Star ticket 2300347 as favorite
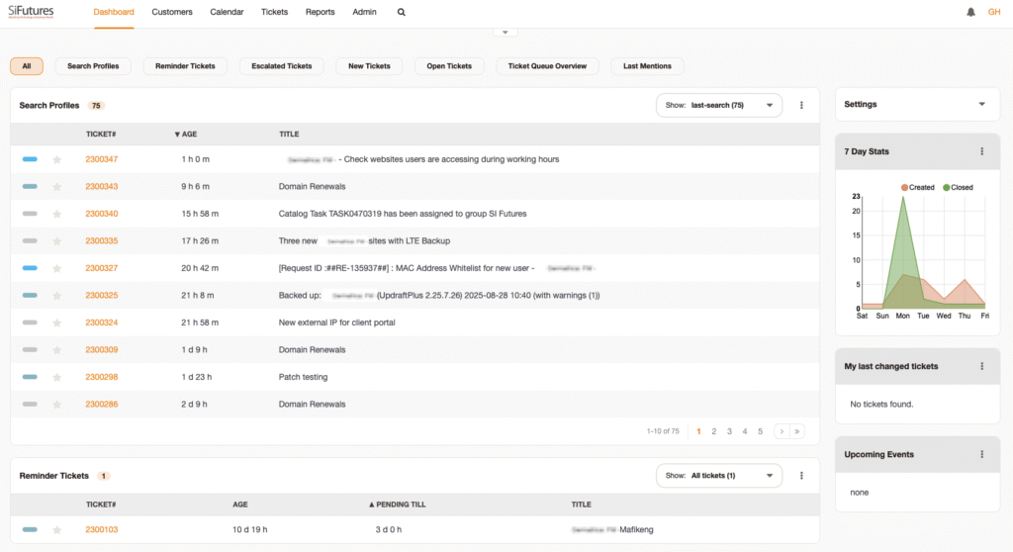Screen dimensions: 1013x552 click(x=56, y=159)
